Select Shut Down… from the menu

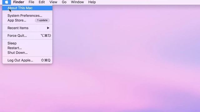click(x=27, y=53)
